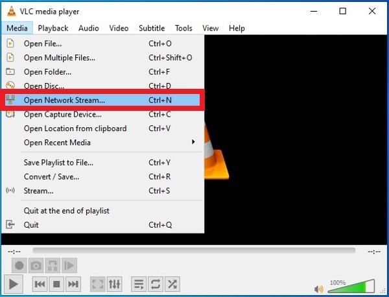This screenshot has width=389, height=297.
Task: Choose Open Disc... menu entry
Action: click(102, 86)
